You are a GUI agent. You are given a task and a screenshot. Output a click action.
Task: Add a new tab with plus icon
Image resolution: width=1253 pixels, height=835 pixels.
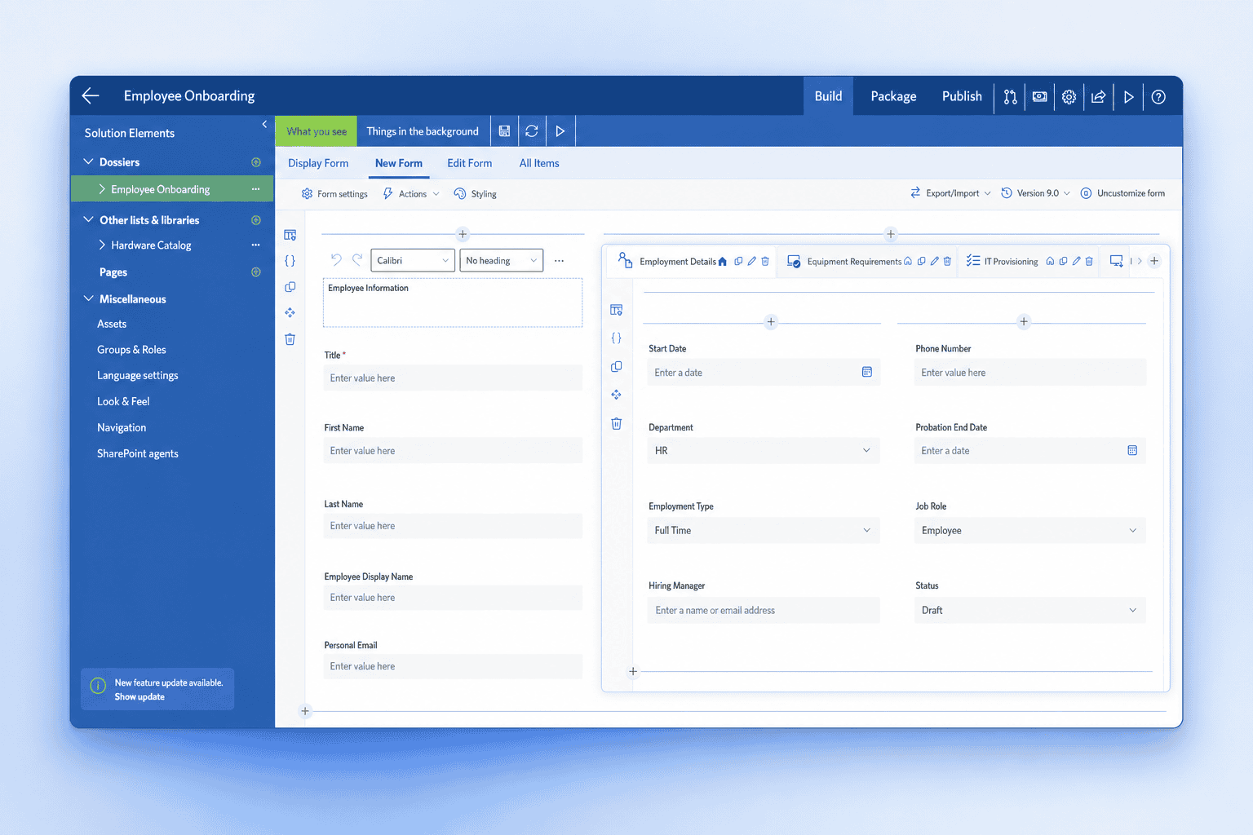coord(1154,261)
